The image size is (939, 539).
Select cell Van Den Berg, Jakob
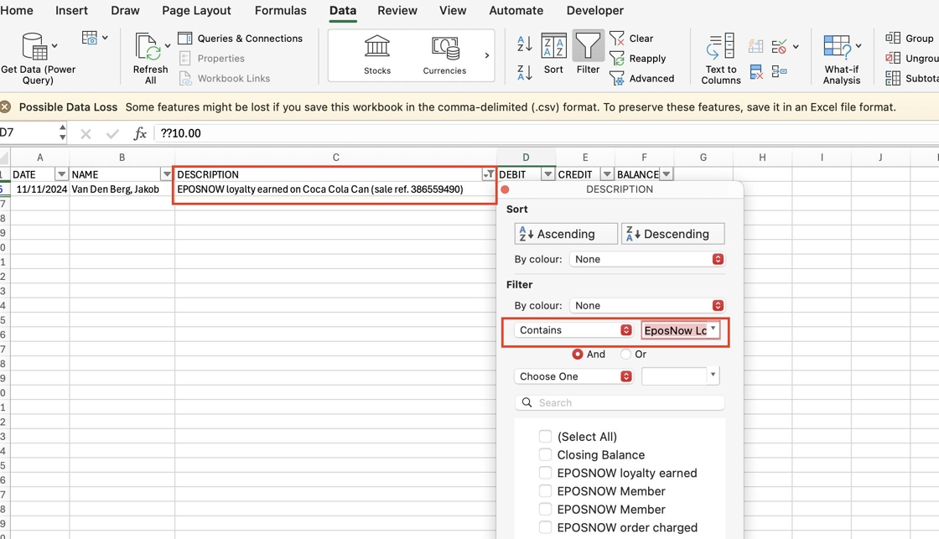(122, 189)
